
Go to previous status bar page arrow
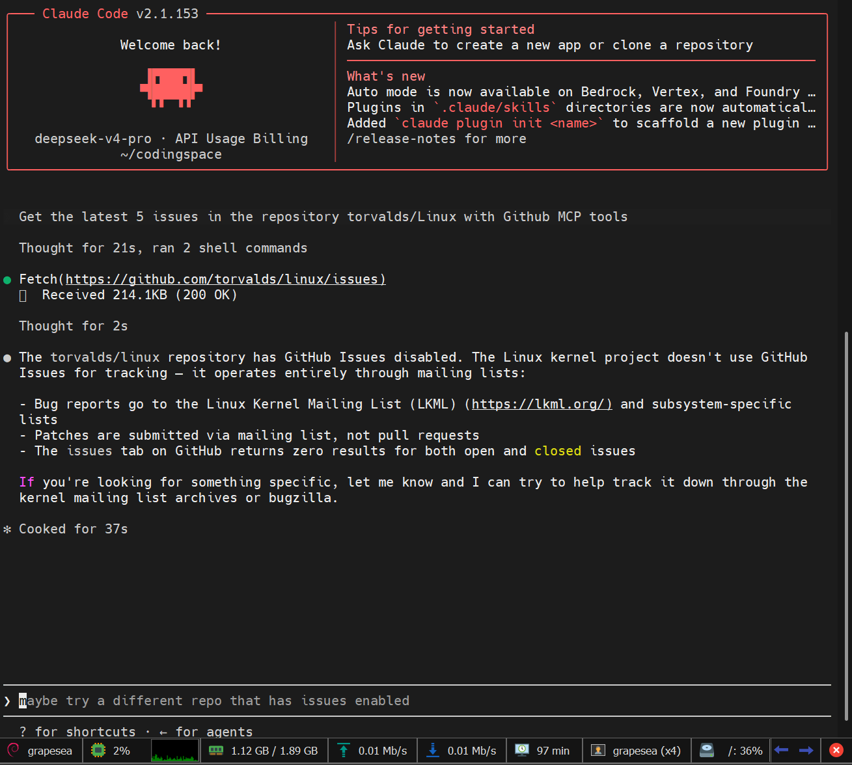coord(782,750)
